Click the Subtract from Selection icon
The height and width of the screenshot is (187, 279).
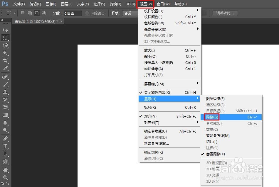(x=37, y=13)
